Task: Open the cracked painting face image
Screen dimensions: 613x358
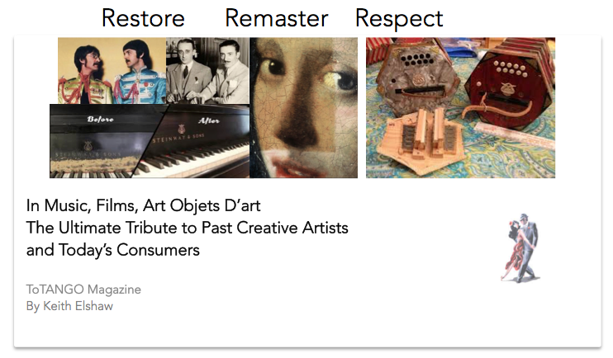Action: tap(304, 108)
